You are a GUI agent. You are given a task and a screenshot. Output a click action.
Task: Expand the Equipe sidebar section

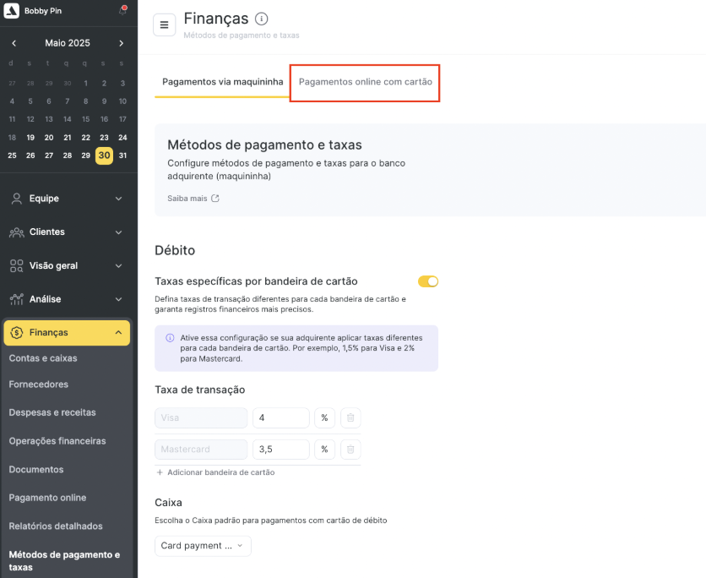[x=67, y=199]
